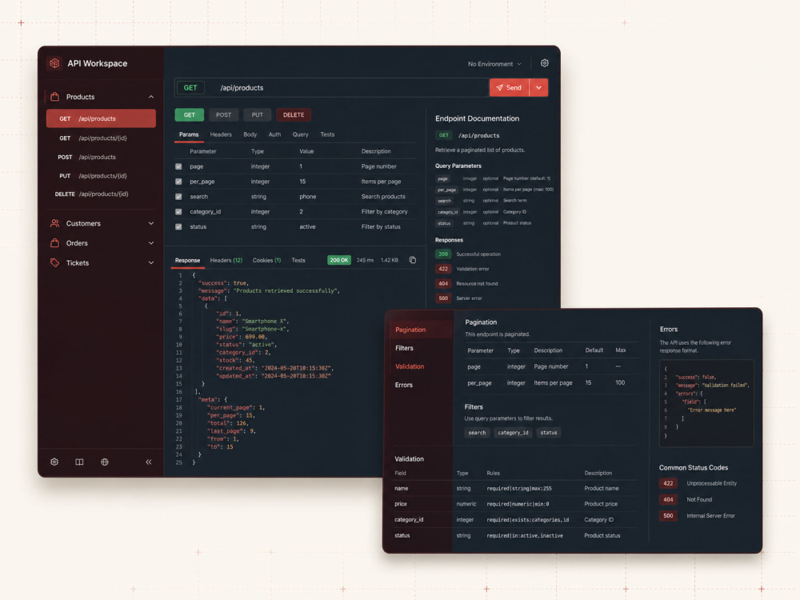Disable the status parameter checkbox
Image resolution: width=800 pixels, height=600 pixels.
(x=178, y=226)
